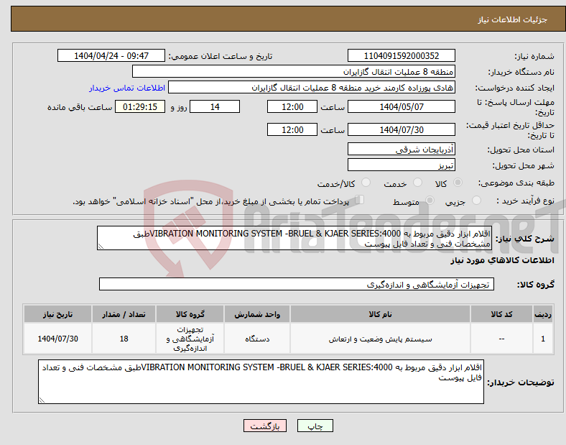The image size is (566, 445).
Task: Click the remaining time field 01:29:15
Action: click(x=140, y=107)
